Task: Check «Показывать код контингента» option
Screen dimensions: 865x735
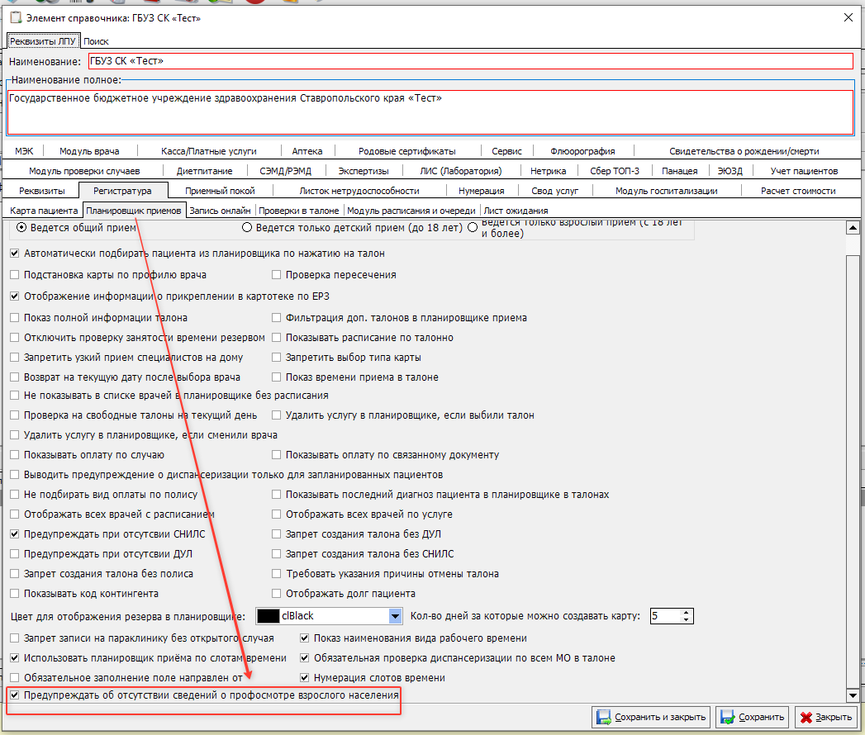Action: (x=15, y=593)
